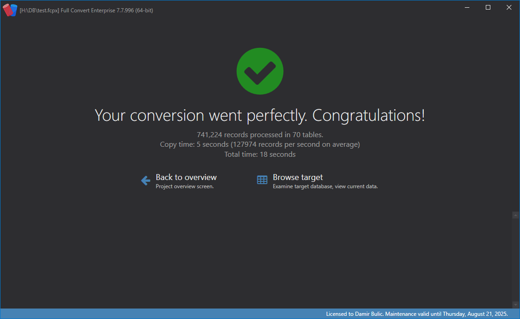Click the blue back arrow icon
This screenshot has width=520, height=319.
(x=146, y=181)
